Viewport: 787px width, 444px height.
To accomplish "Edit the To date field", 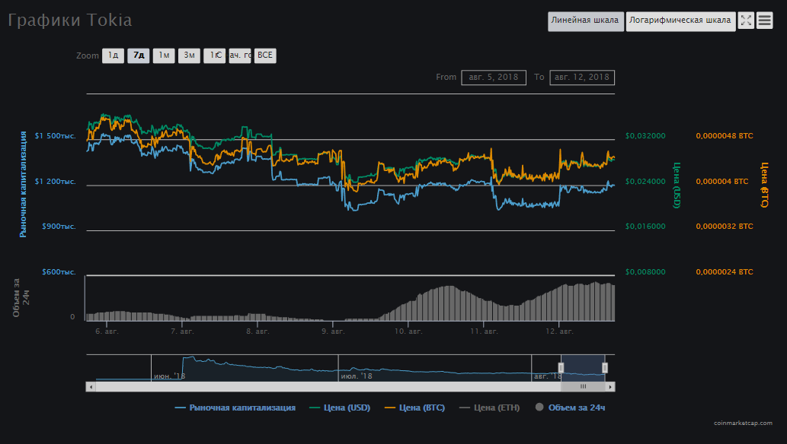I will pyautogui.click(x=582, y=78).
